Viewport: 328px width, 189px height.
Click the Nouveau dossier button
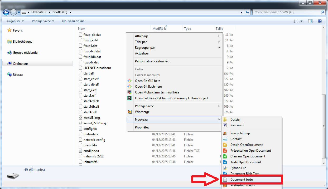click(74, 21)
